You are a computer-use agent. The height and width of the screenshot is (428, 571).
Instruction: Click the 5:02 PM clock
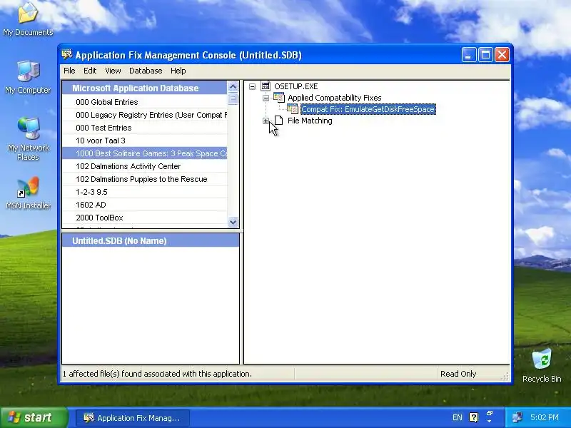pos(545,417)
